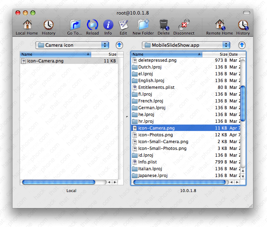Select Info.plist in the remote pane
Viewport: 267px width, 227px height.
tap(147, 162)
